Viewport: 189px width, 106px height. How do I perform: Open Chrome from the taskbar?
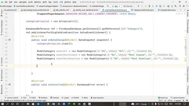click(59, 104)
